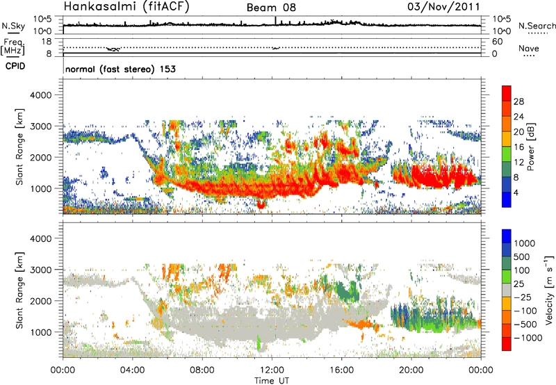This screenshot has height=385, width=556.
Task: Click the 16 value on Power colorbar
Action: click(x=518, y=147)
